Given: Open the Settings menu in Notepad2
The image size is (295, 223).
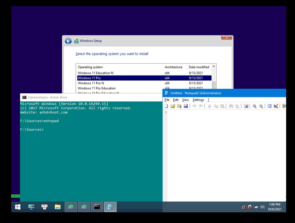Looking at the screenshot, I should tap(198, 100).
